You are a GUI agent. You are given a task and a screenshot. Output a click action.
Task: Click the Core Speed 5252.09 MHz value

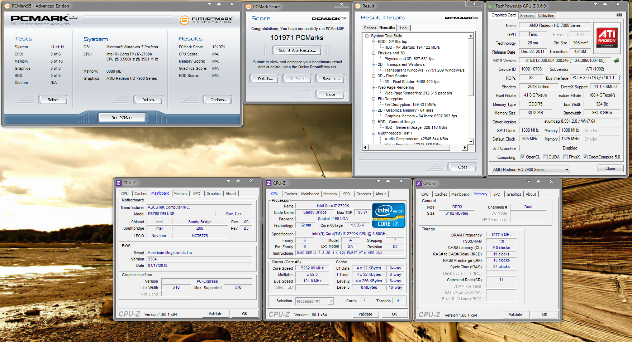pos(312,268)
